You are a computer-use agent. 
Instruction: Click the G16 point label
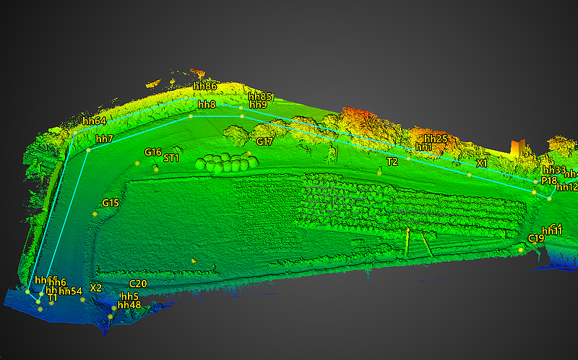152,152
